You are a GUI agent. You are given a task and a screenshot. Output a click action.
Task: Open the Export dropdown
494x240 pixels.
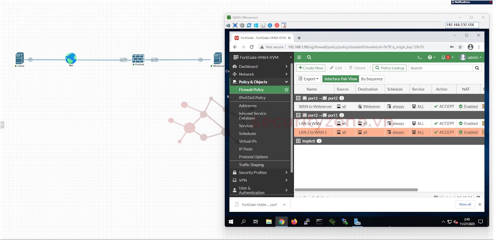coord(308,79)
